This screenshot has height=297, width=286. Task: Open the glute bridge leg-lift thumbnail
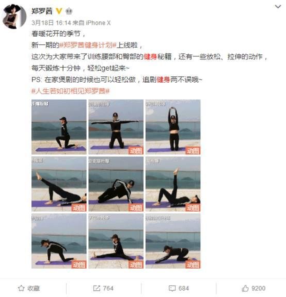(59, 184)
